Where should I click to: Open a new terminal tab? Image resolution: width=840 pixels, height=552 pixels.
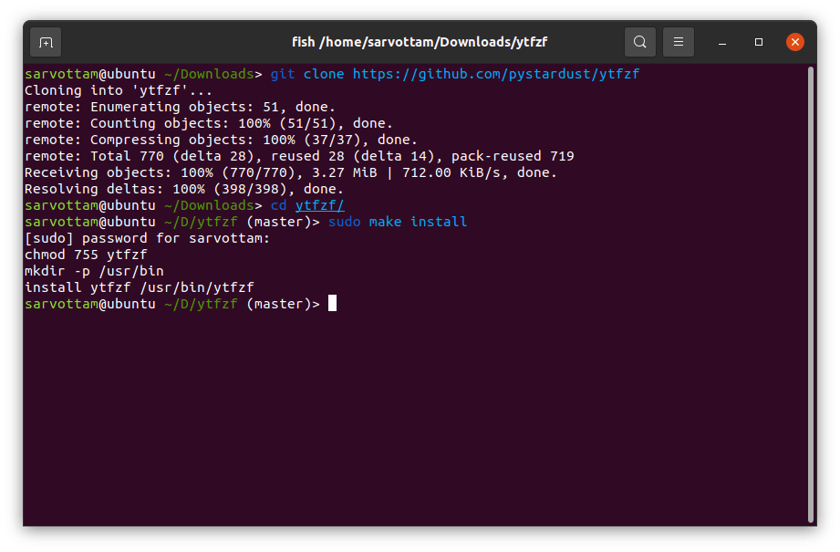coord(46,42)
